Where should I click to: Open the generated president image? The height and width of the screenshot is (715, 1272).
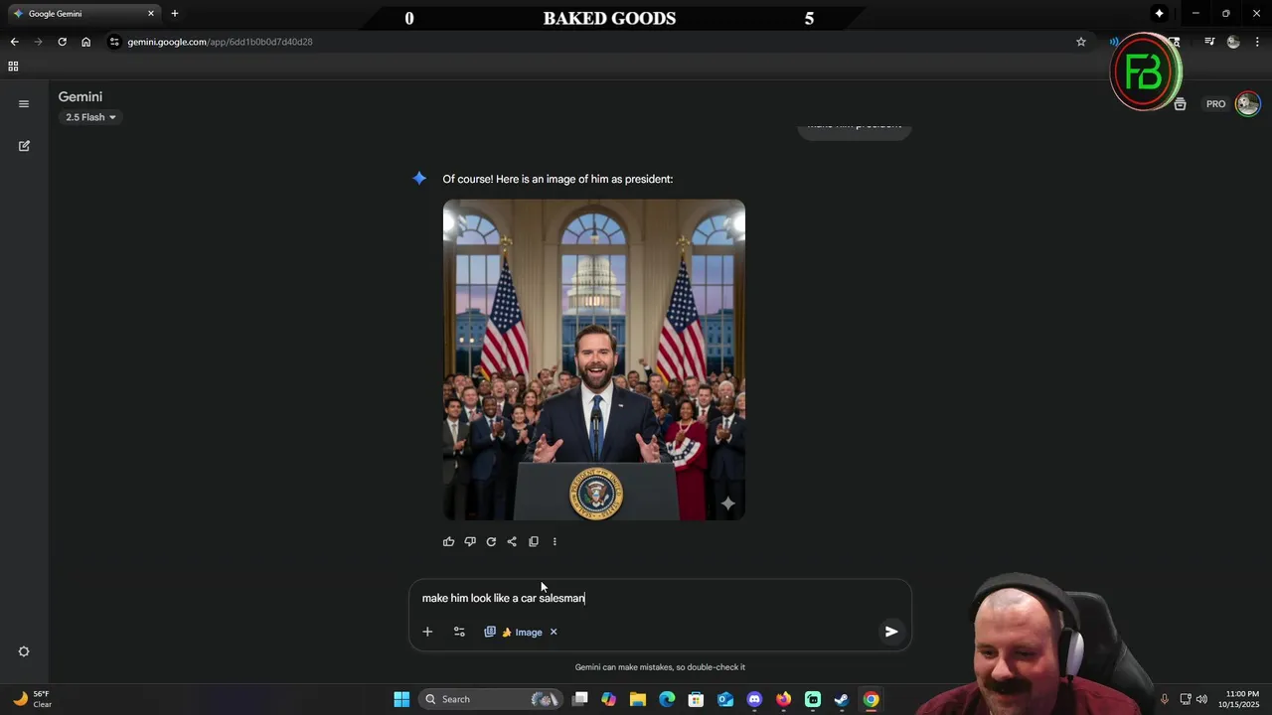click(x=594, y=359)
